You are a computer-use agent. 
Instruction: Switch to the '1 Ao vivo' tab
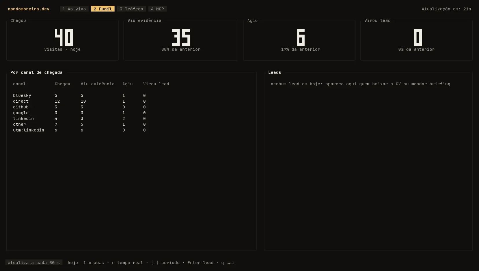(x=74, y=9)
